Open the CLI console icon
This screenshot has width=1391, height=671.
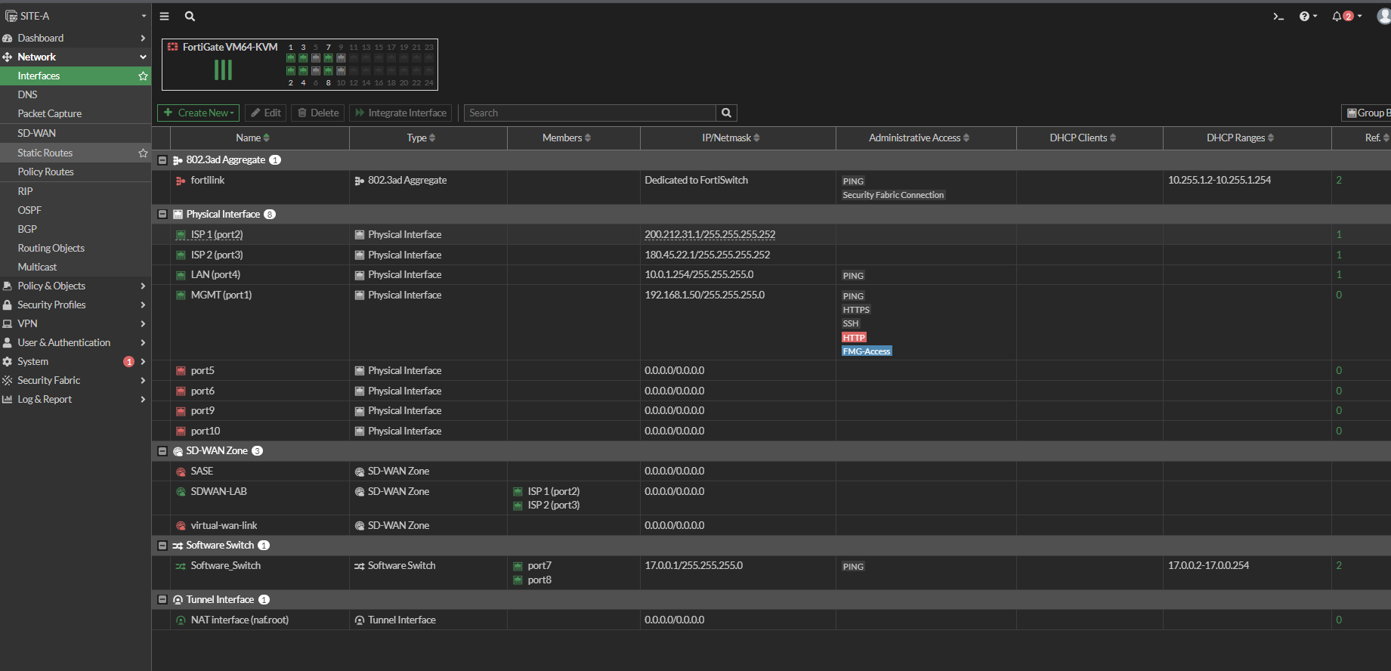tap(1278, 16)
